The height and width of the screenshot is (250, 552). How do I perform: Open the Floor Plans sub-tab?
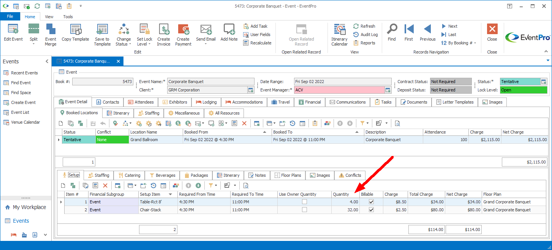(x=288, y=175)
